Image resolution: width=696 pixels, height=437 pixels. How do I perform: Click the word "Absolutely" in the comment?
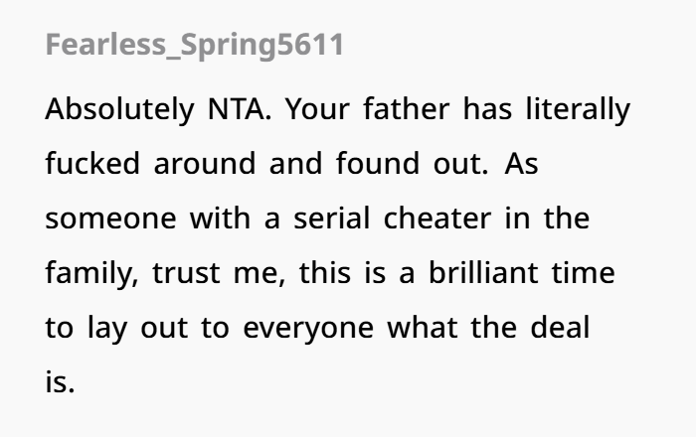tap(120, 110)
